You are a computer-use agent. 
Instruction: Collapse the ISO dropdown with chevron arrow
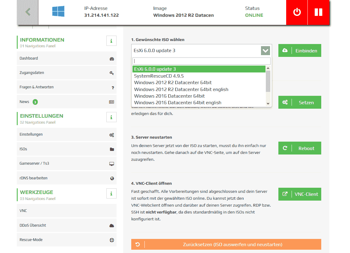pyautogui.click(x=265, y=51)
